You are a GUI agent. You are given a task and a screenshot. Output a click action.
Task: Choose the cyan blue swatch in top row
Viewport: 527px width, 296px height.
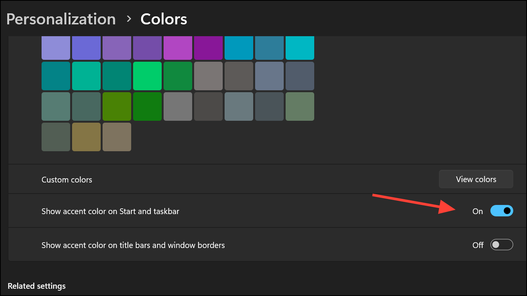239,48
